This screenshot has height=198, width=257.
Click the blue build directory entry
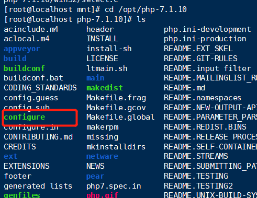point(15,59)
